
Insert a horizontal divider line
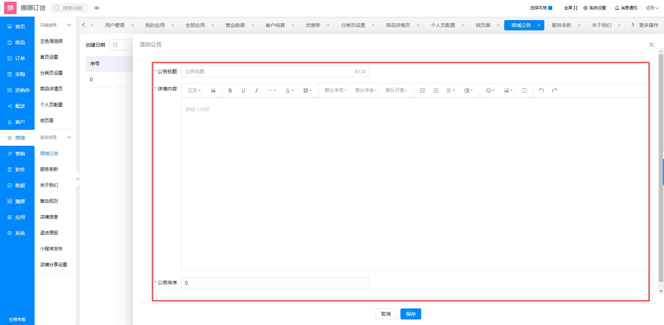(525, 90)
